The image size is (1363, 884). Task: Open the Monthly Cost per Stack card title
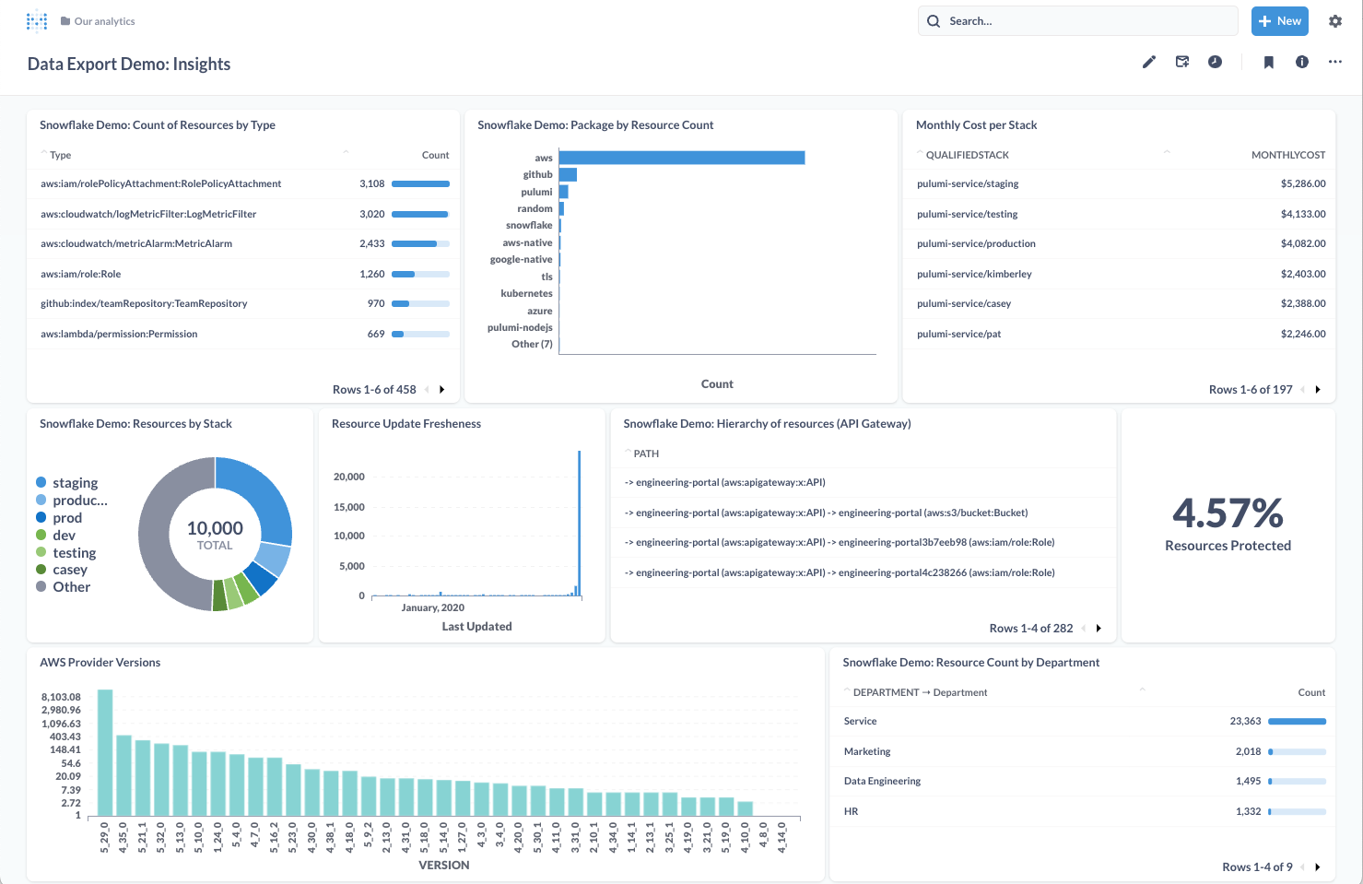(976, 125)
